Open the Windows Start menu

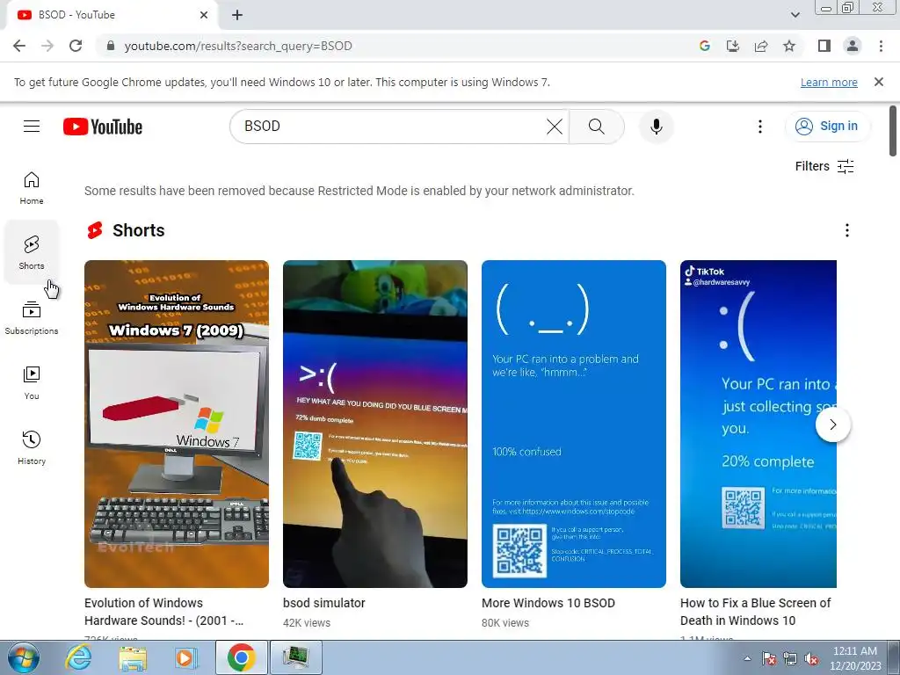click(x=23, y=657)
